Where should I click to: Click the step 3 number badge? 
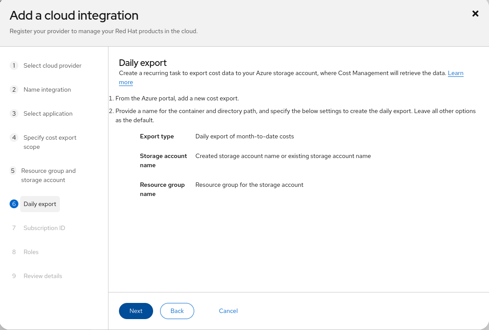tap(14, 113)
